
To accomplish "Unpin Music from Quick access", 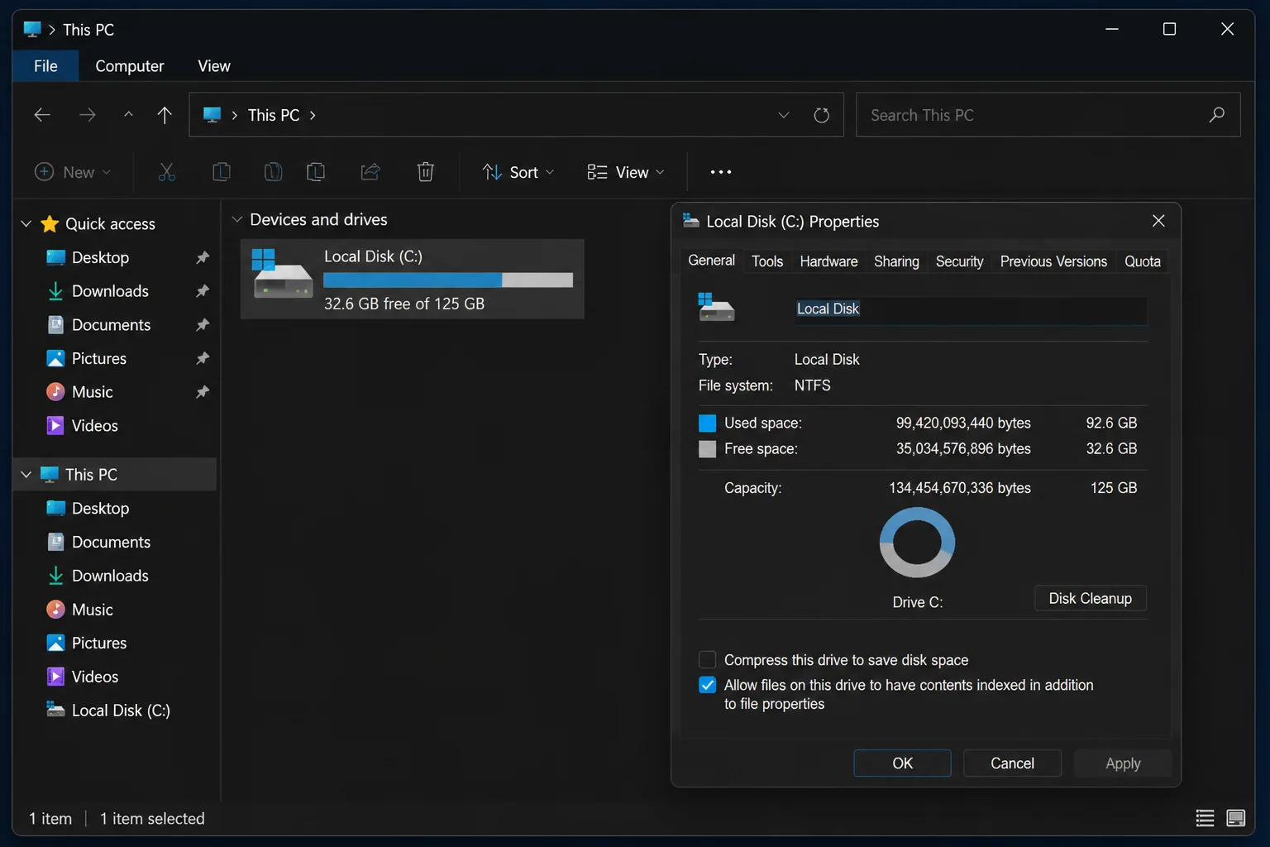I will (203, 392).
